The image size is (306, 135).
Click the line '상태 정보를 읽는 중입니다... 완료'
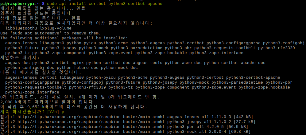point(41,18)
